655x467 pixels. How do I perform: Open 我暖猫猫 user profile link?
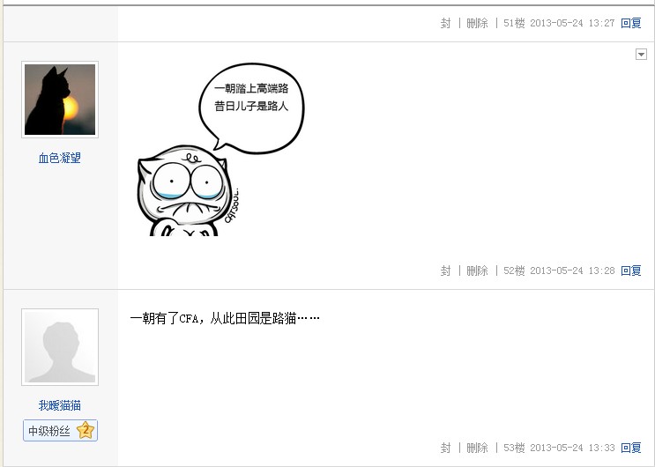(60, 405)
